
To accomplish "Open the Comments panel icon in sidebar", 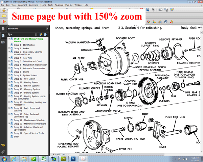I will [3, 145].
